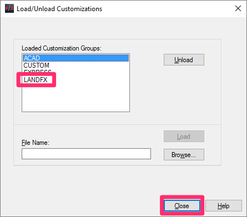Select the partially hidden EXPRESS group
This screenshot has width=247, height=217.
38,71
